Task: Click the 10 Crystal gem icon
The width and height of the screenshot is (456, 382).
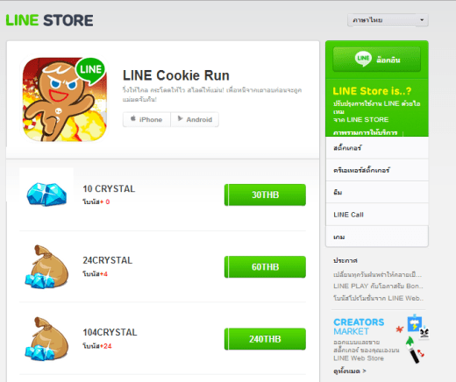Action: coord(46,195)
